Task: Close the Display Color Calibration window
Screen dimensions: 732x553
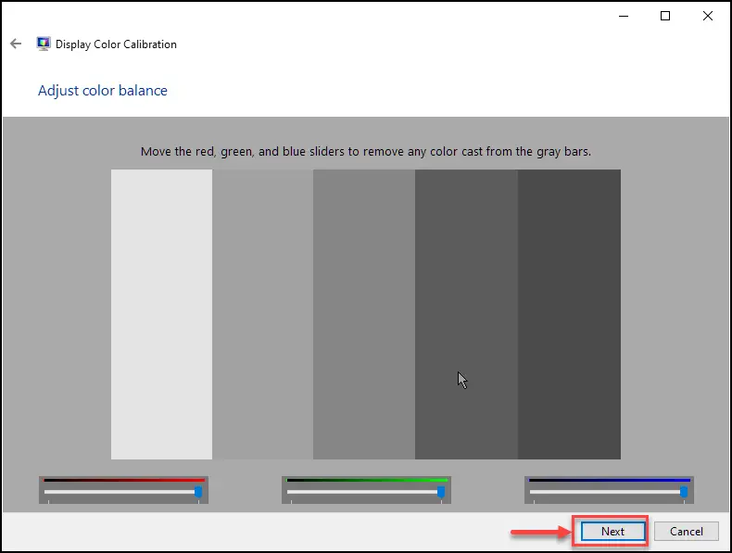Action: pos(708,16)
